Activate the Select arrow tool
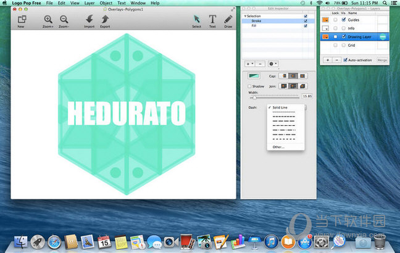Viewport: 400px width, 253px height. pyautogui.click(x=197, y=19)
